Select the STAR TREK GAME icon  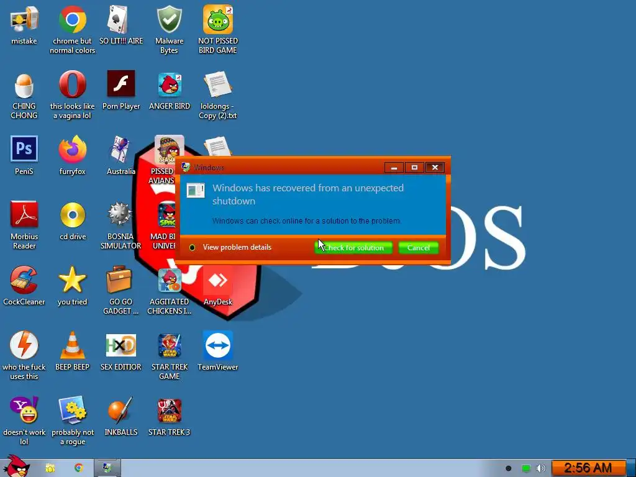click(170, 345)
